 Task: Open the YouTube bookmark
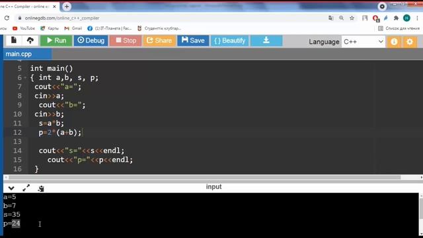[x=24, y=28]
